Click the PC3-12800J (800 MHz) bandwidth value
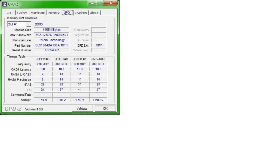Screen dimensions: 275x154 (52, 35)
